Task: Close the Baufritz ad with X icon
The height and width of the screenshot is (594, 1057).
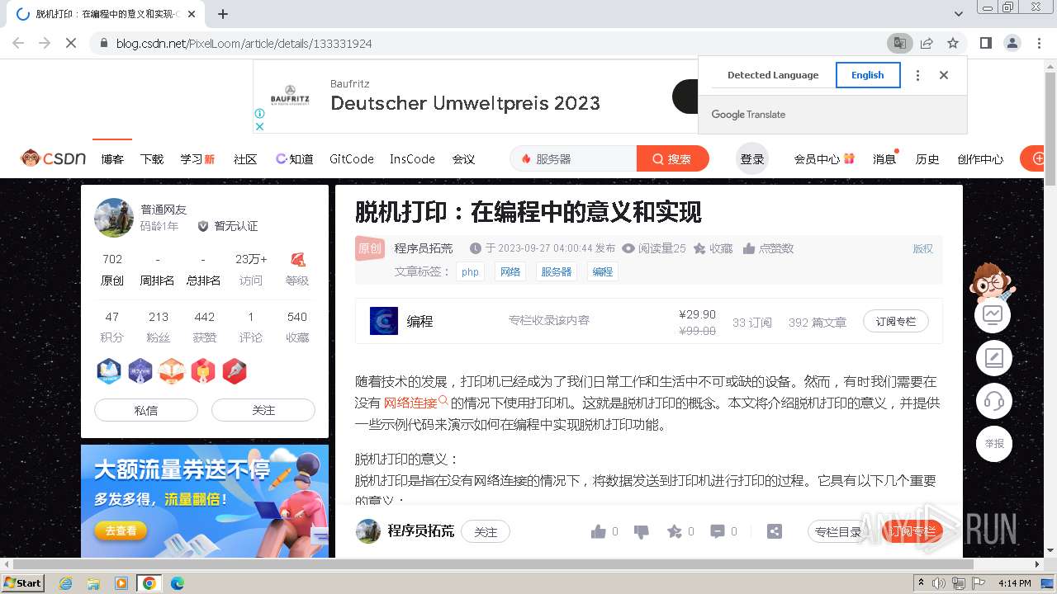Action: coord(259,126)
